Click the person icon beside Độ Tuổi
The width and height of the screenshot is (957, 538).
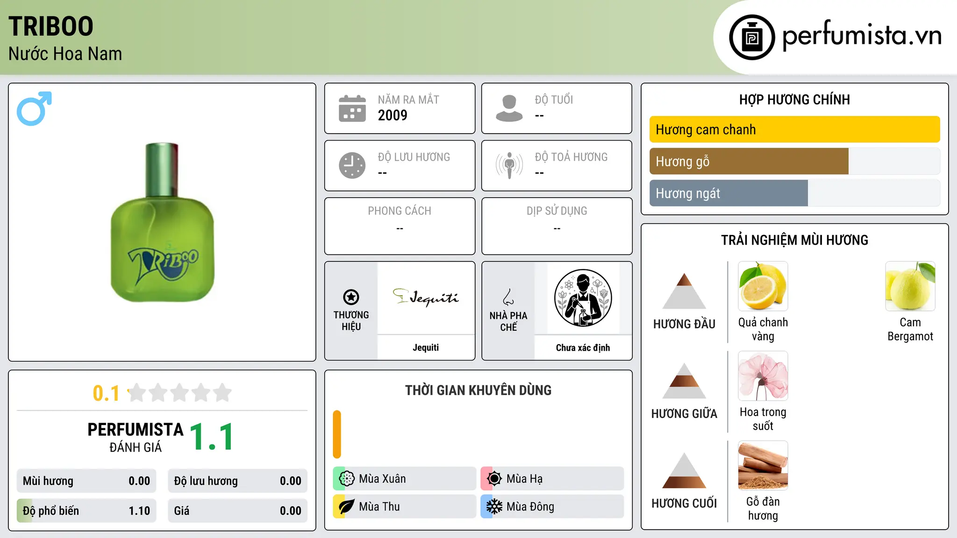(509, 108)
